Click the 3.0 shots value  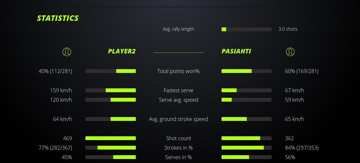click(x=288, y=29)
